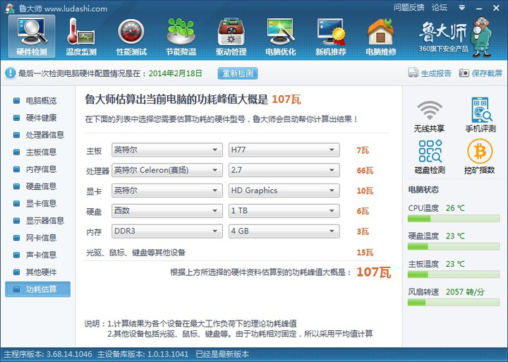Open graphics model dropdown HD Graphics

[x=284, y=191]
